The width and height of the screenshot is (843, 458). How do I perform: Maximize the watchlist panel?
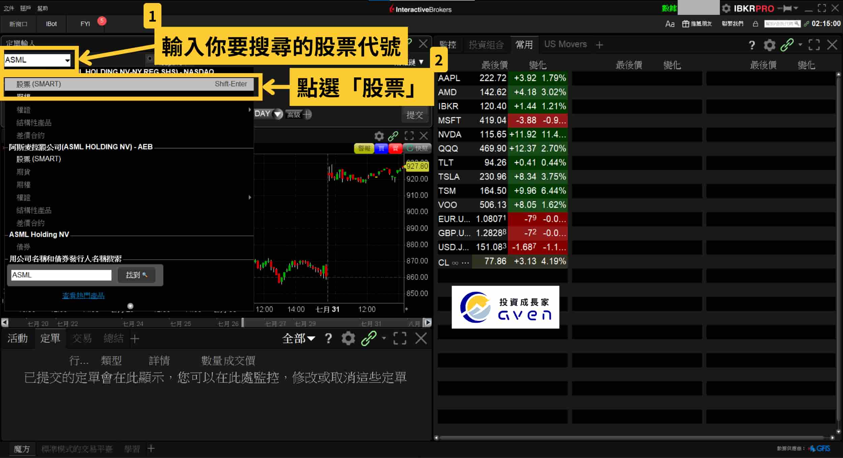(814, 45)
